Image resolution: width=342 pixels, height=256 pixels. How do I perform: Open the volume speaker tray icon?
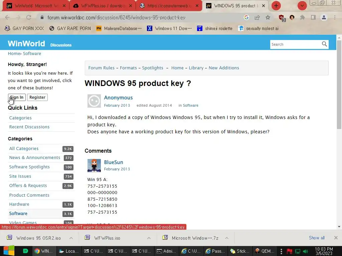[306, 251]
